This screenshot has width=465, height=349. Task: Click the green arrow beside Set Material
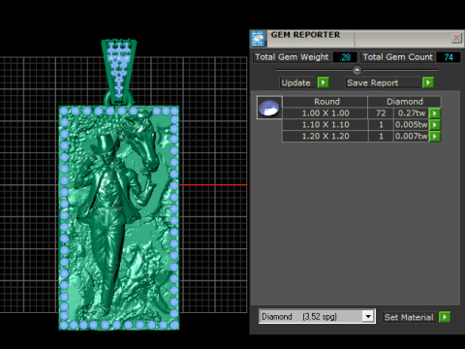pyautogui.click(x=445, y=317)
